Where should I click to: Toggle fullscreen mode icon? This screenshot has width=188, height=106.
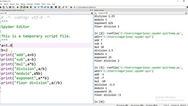coord(59,7)
